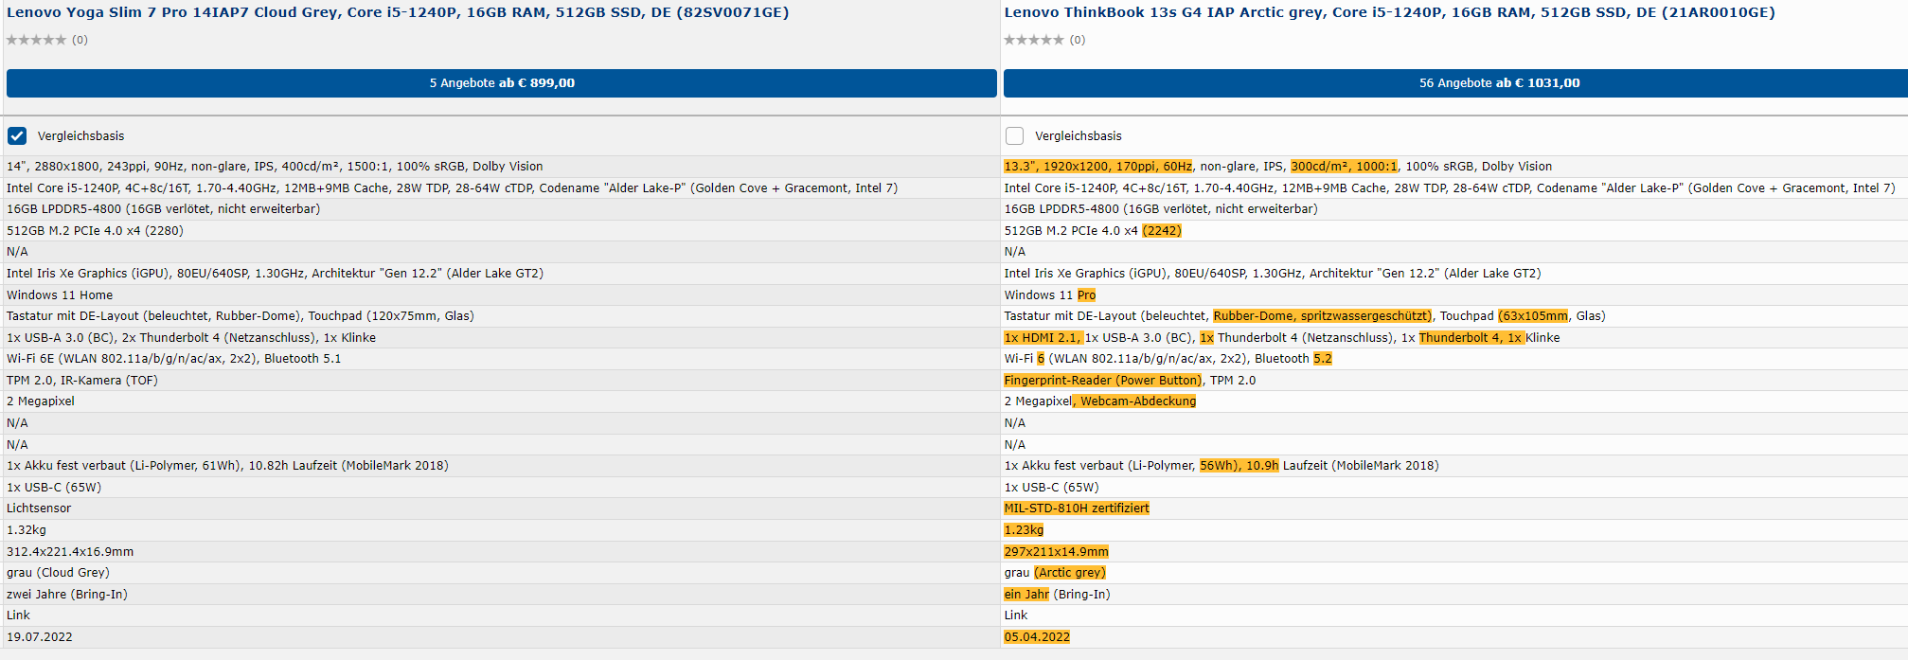Image resolution: width=1908 pixels, height=660 pixels.
Task: Open Lenovo Yoga Slim 7 Pro product title link
Action: coord(398,12)
